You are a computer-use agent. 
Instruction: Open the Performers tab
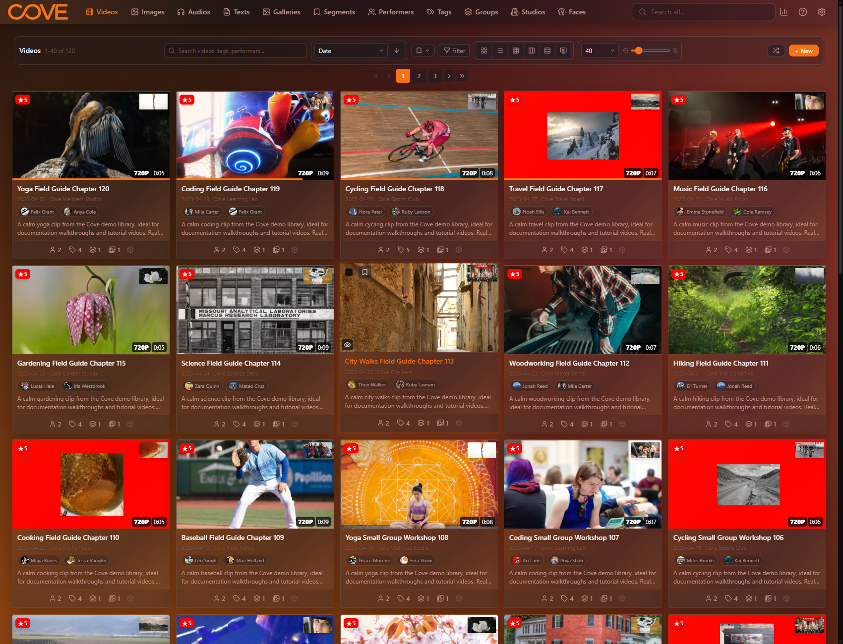[x=391, y=12]
